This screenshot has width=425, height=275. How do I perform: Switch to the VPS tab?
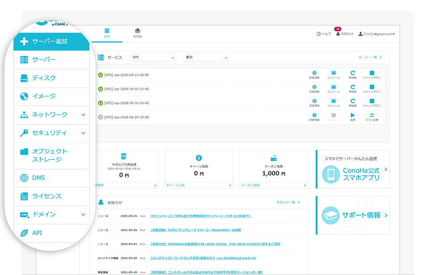(x=107, y=33)
